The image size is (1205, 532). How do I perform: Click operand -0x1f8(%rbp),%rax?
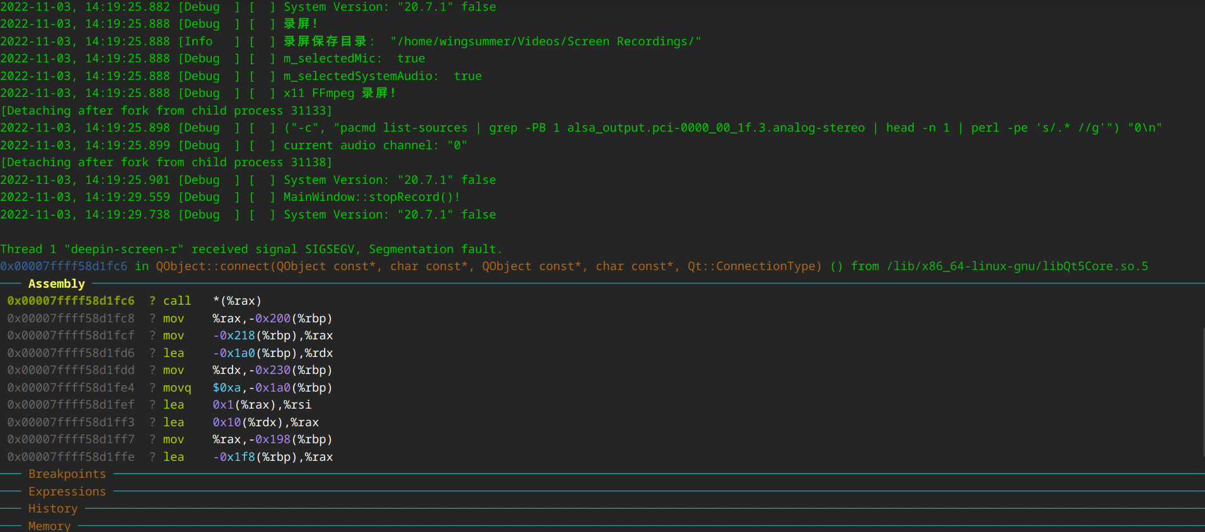pyautogui.click(x=272, y=457)
